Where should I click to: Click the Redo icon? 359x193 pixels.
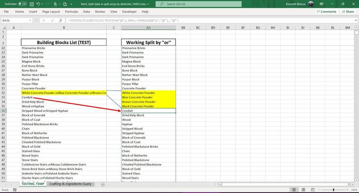coord(47,4)
